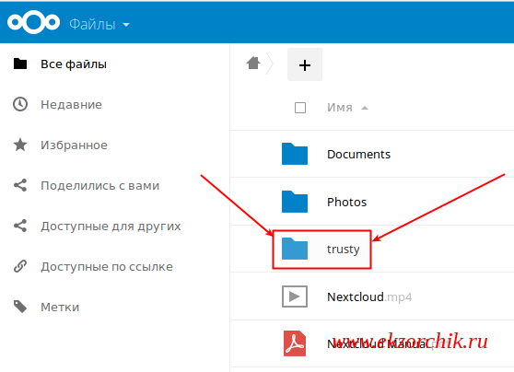
Task: Open the Избранное section
Action: pyautogui.click(x=74, y=145)
